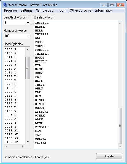Select syllable row 0217 AN
127x164 pixels.
(x=11, y=134)
